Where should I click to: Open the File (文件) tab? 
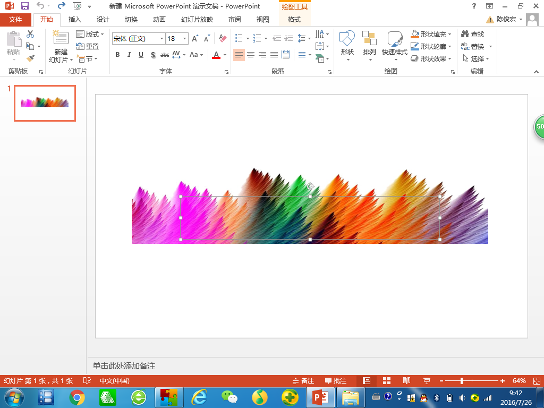click(15, 20)
